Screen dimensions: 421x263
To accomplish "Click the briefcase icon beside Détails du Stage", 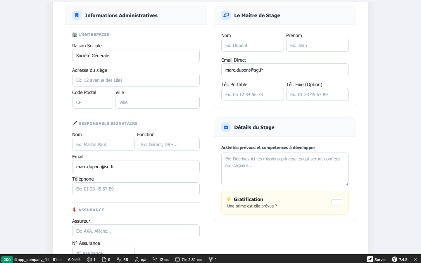I will click(x=226, y=127).
